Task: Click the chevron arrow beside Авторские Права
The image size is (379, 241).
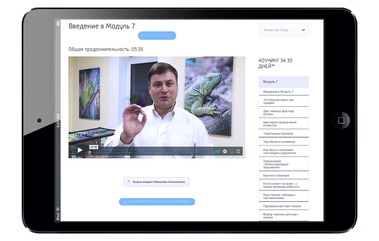Action: click(303, 30)
